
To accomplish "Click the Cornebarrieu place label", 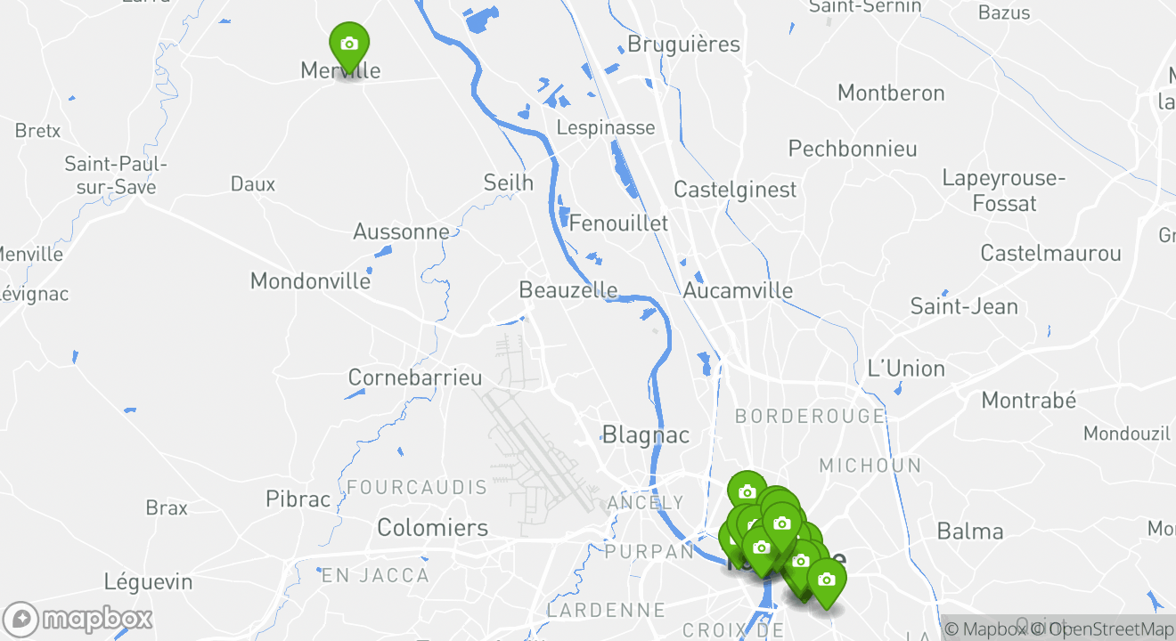I will pos(414,377).
